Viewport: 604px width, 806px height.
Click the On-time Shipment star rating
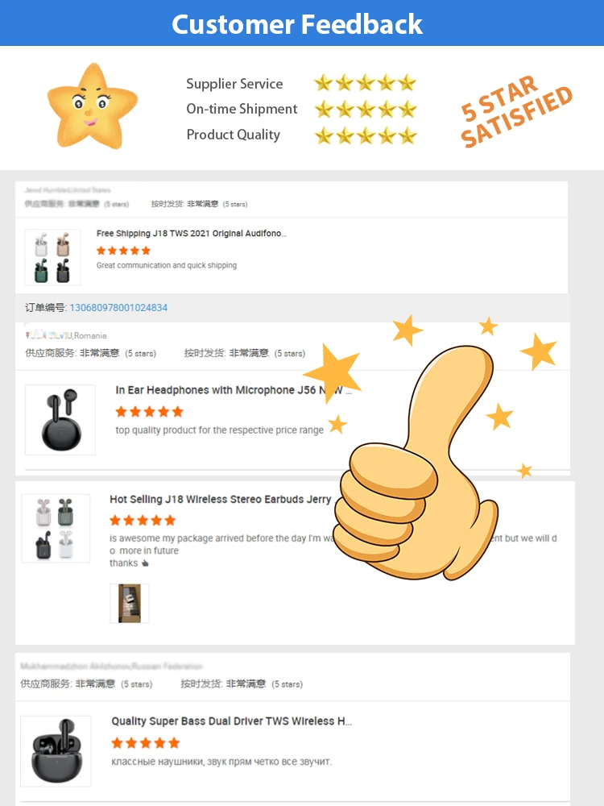pyautogui.click(x=365, y=109)
